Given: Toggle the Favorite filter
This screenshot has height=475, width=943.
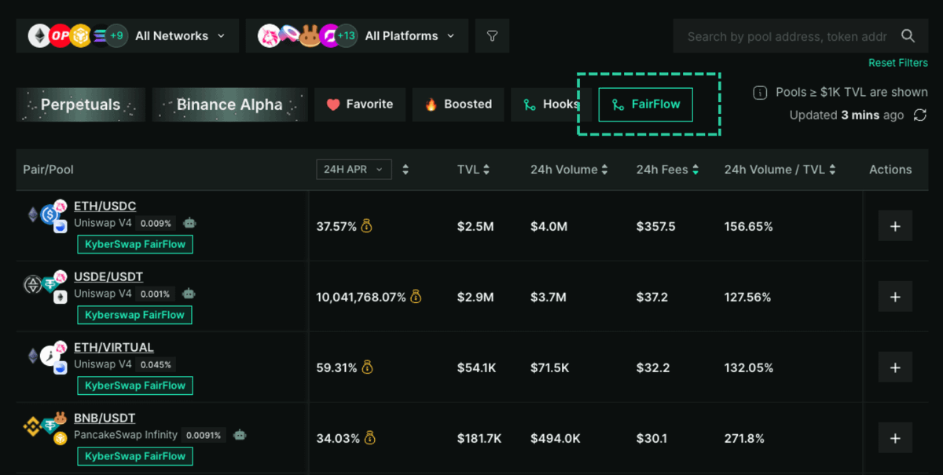Looking at the screenshot, I should coord(360,104).
